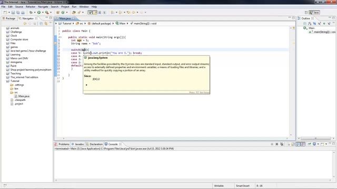Select main method in Outline view

coord(324,32)
